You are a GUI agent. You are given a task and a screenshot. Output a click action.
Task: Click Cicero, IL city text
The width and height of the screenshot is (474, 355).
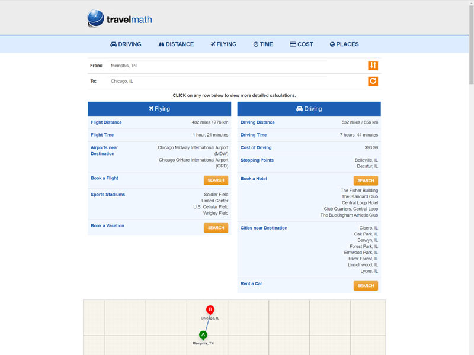(369, 228)
